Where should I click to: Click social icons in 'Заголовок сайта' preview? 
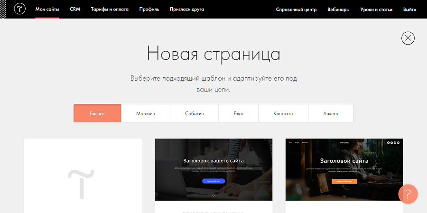tap(393, 142)
